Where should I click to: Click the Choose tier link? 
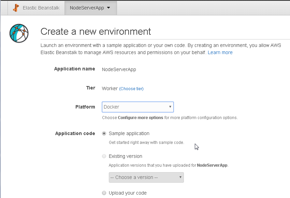coord(131,89)
